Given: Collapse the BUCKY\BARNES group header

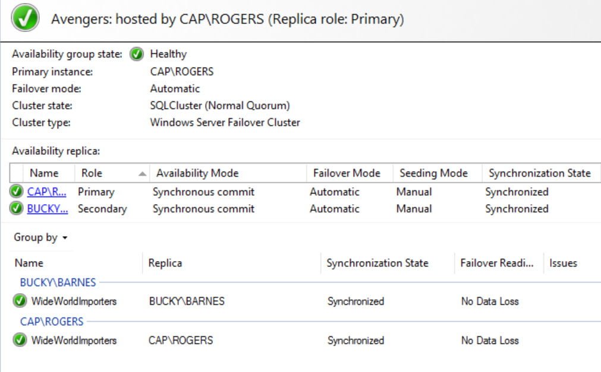Looking at the screenshot, I should (x=58, y=282).
